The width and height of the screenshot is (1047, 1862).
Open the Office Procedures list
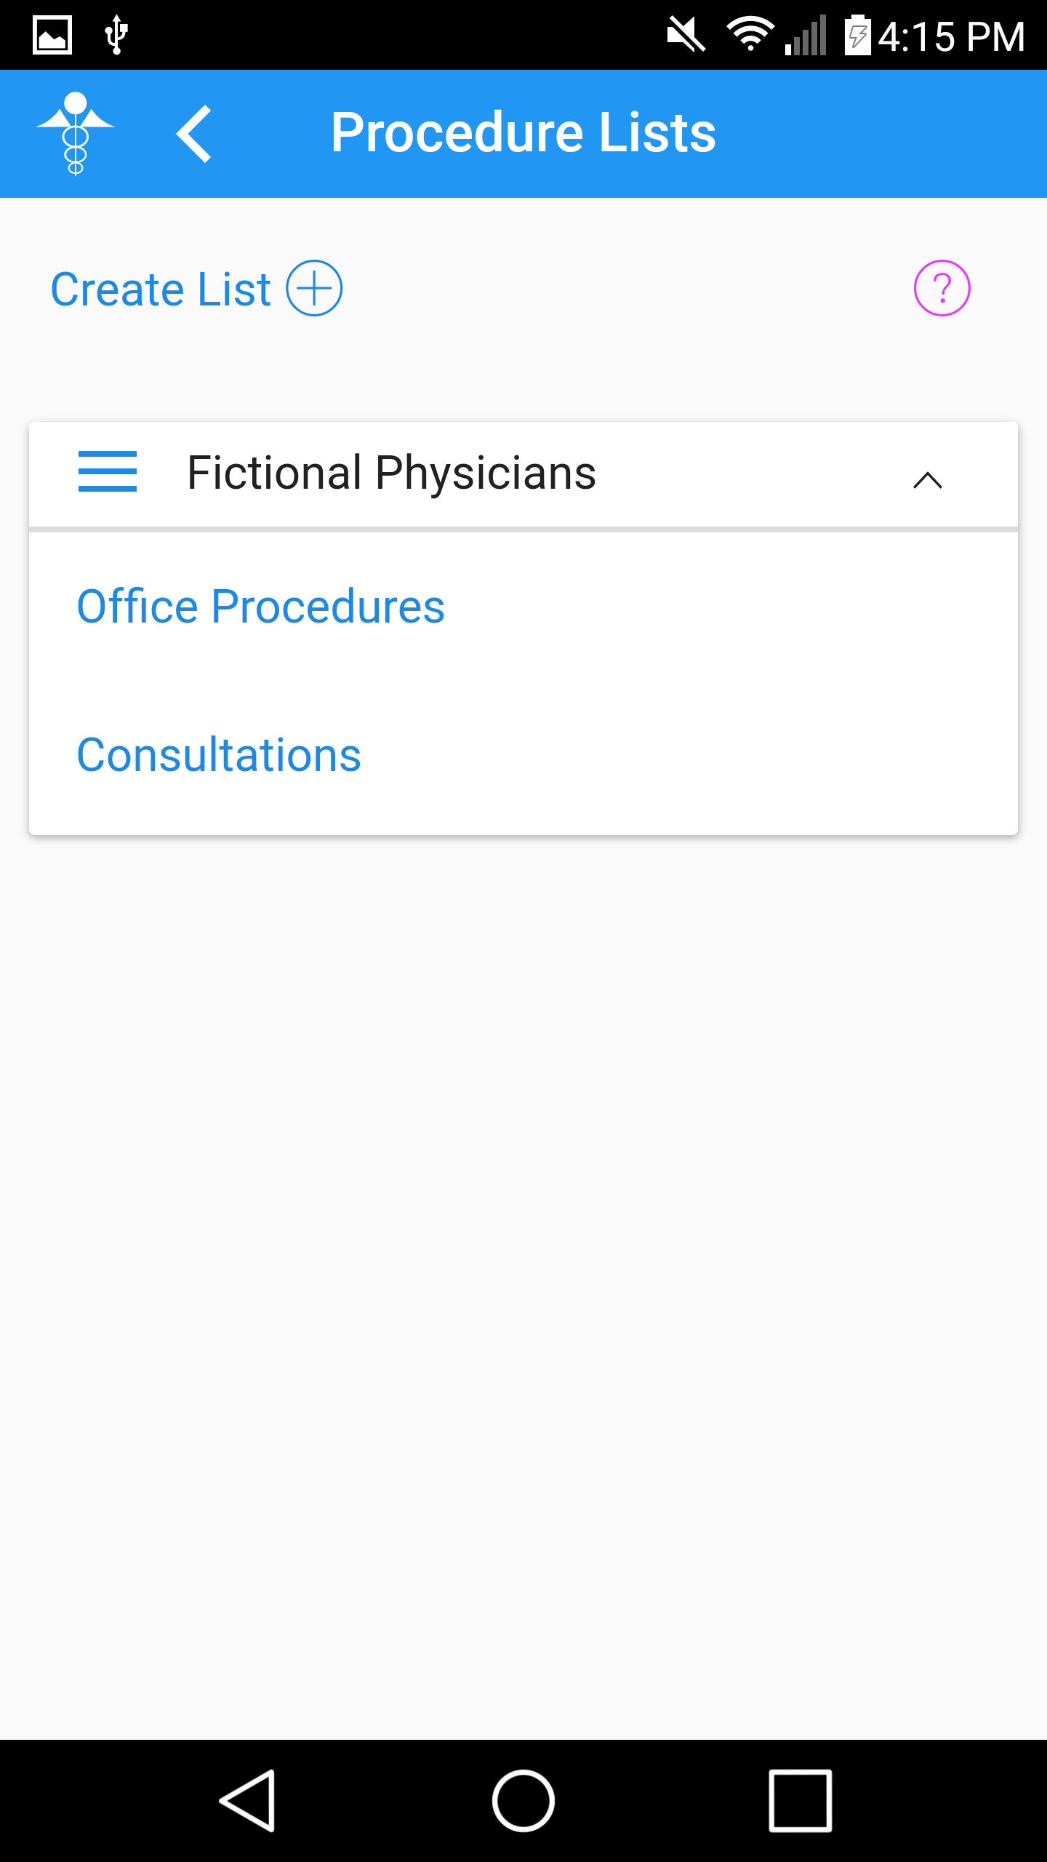(260, 607)
